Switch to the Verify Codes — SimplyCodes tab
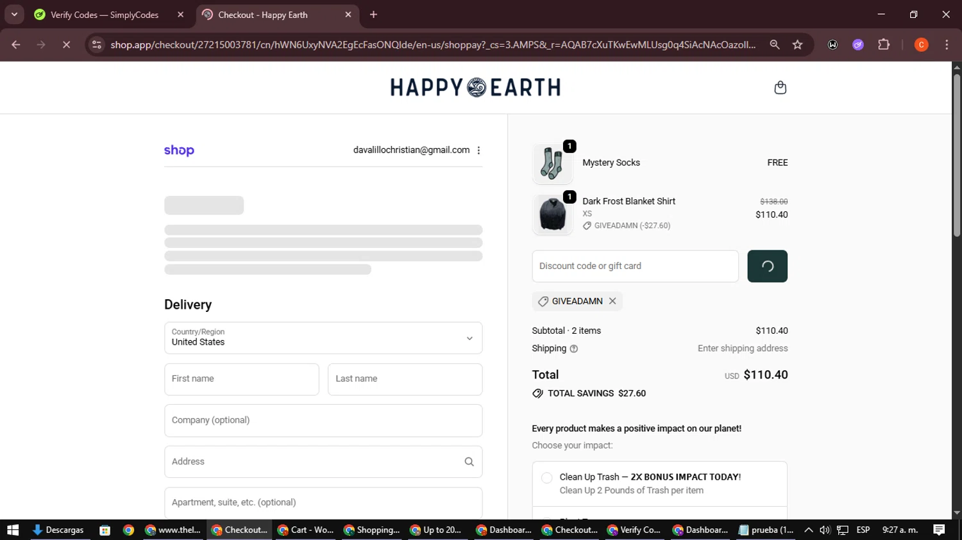Image resolution: width=962 pixels, height=540 pixels. (x=105, y=15)
